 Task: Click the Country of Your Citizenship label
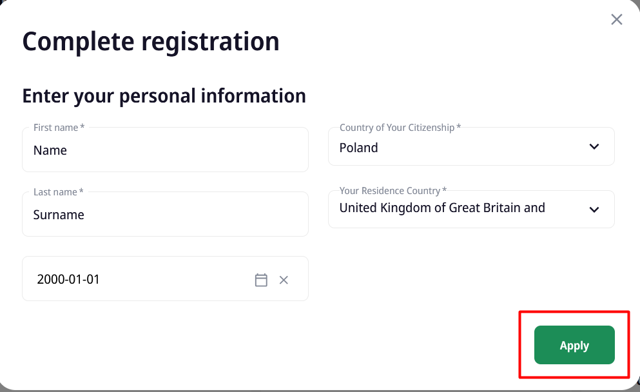(400, 128)
